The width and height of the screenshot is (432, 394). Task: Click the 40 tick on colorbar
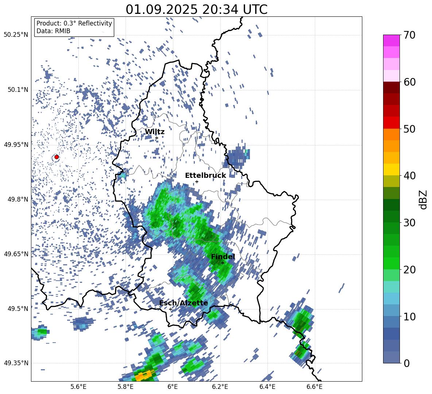pyautogui.click(x=409, y=176)
